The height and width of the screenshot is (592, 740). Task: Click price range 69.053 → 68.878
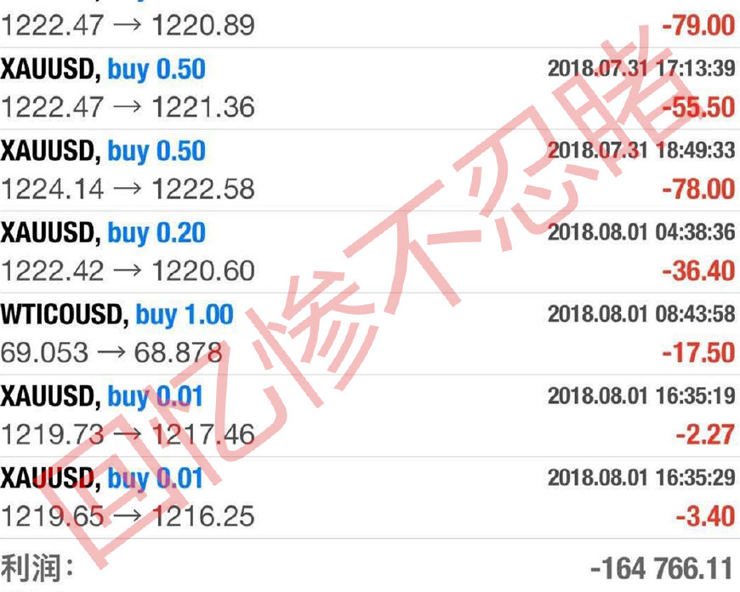point(111,353)
